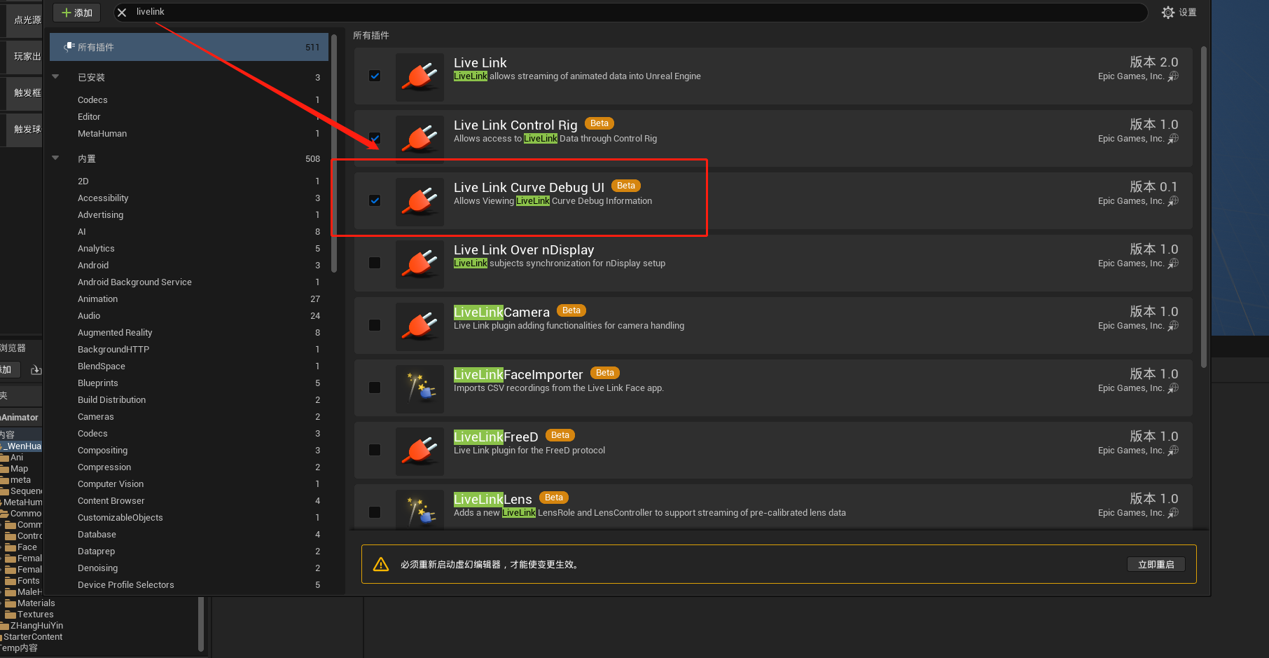Open the settings gear icon
1269x658 pixels.
click(1167, 13)
